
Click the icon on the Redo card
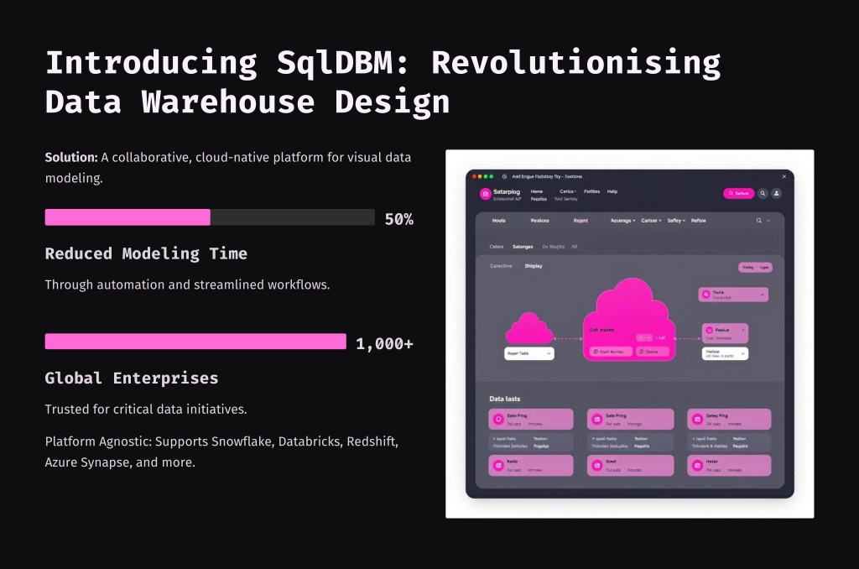pos(498,466)
